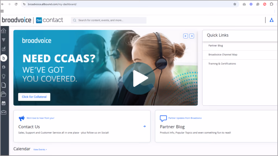Image resolution: width=278 pixels, height=156 pixels.
Task: Open the Contact Us card title
Action: coord(29,127)
